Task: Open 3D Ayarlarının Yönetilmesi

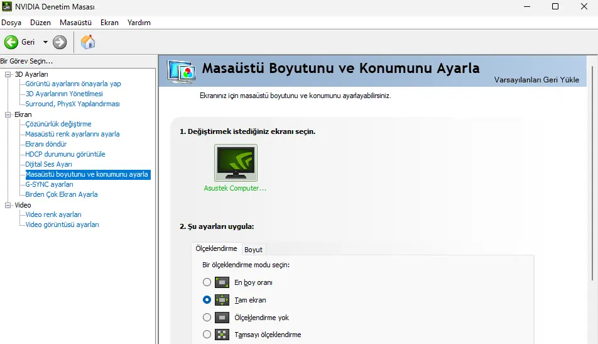Action: click(64, 94)
